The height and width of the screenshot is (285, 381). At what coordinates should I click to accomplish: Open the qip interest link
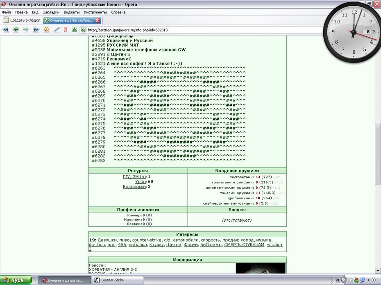pyautogui.click(x=167, y=240)
